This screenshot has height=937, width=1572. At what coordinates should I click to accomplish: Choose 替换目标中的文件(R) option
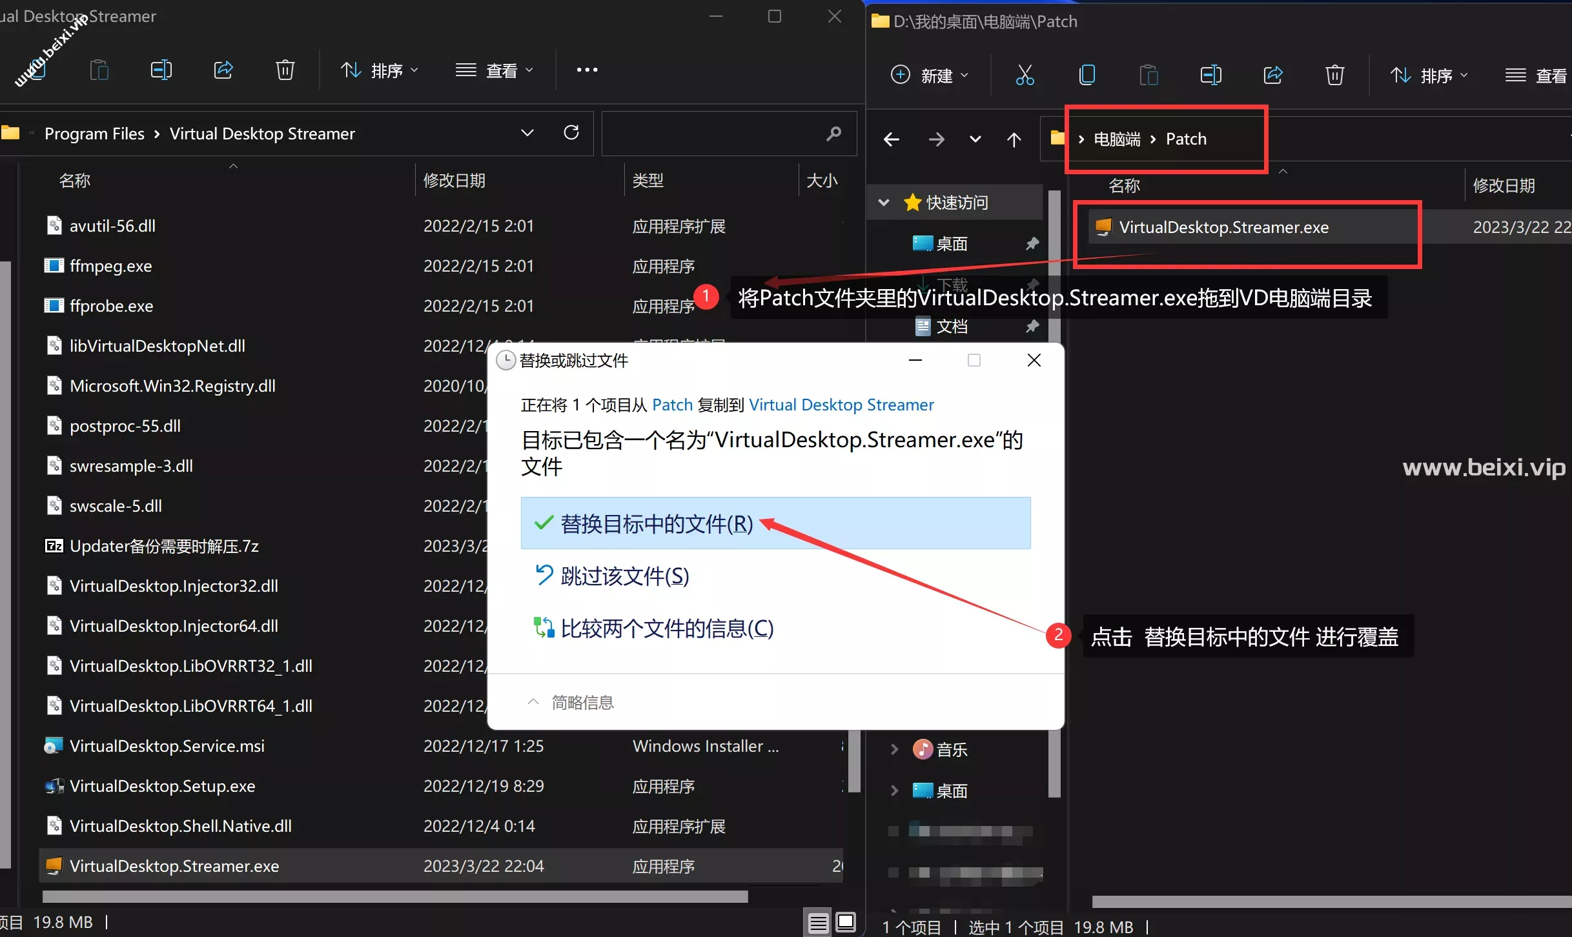(775, 523)
